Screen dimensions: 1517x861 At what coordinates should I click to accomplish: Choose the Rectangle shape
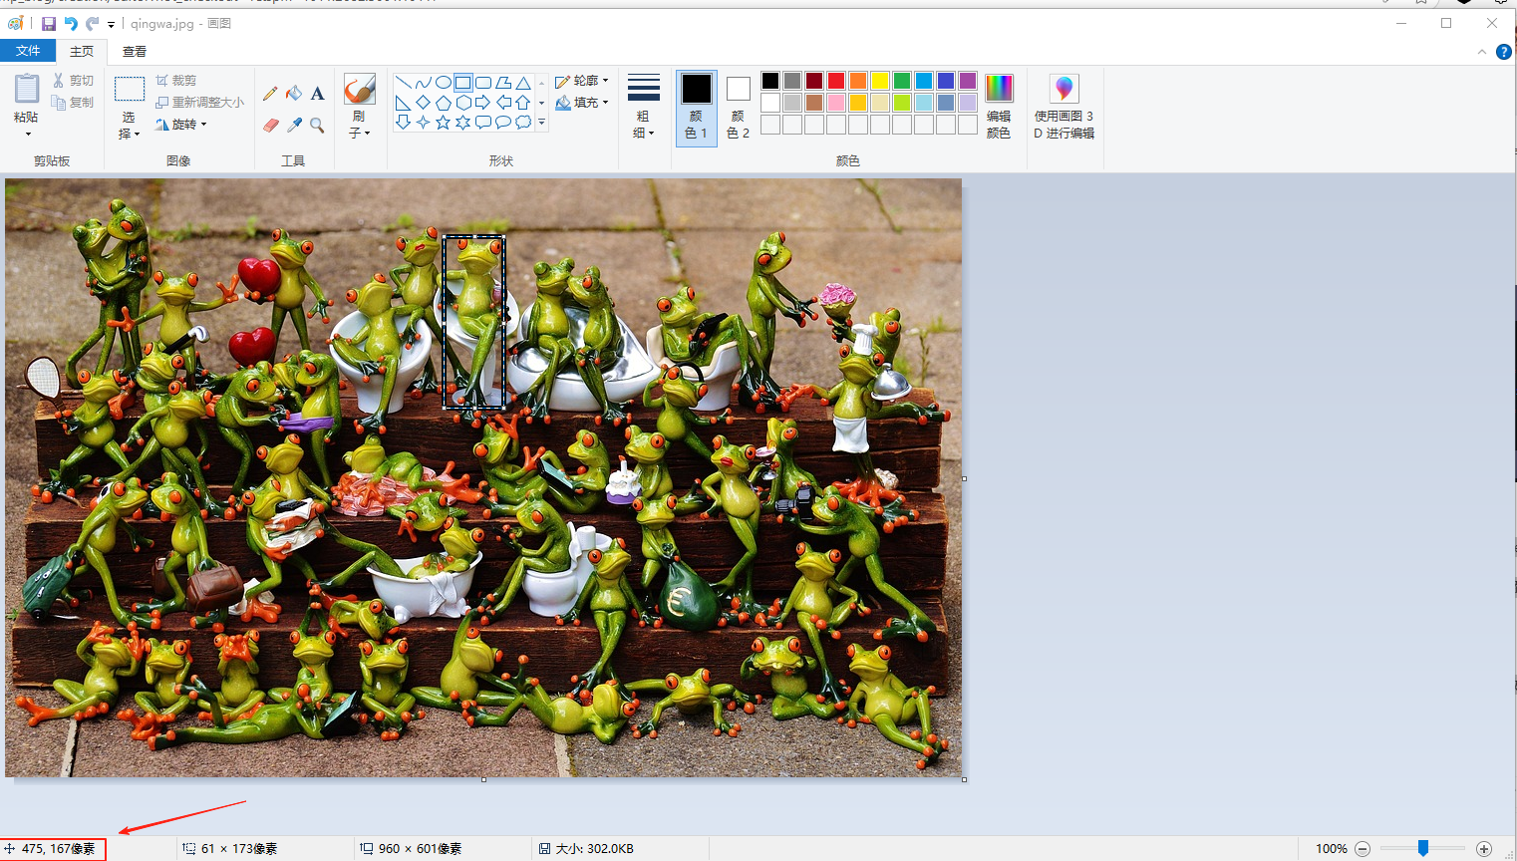463,83
